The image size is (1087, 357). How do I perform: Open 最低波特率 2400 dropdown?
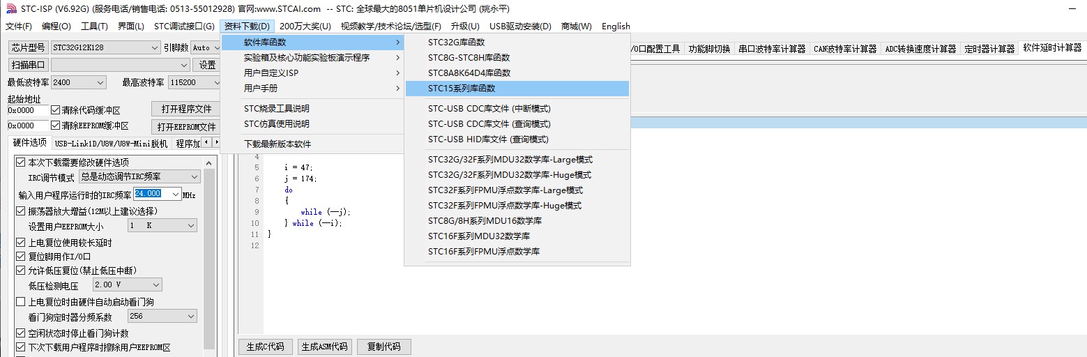[79, 82]
